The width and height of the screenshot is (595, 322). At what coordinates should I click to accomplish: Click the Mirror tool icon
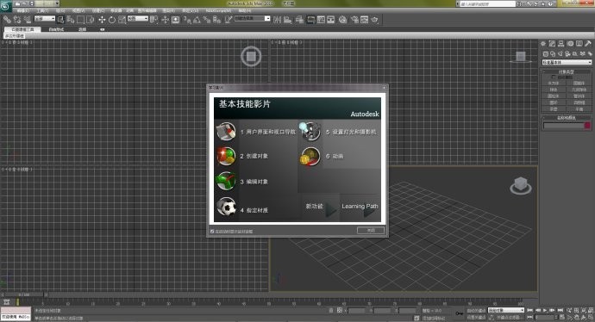278,20
